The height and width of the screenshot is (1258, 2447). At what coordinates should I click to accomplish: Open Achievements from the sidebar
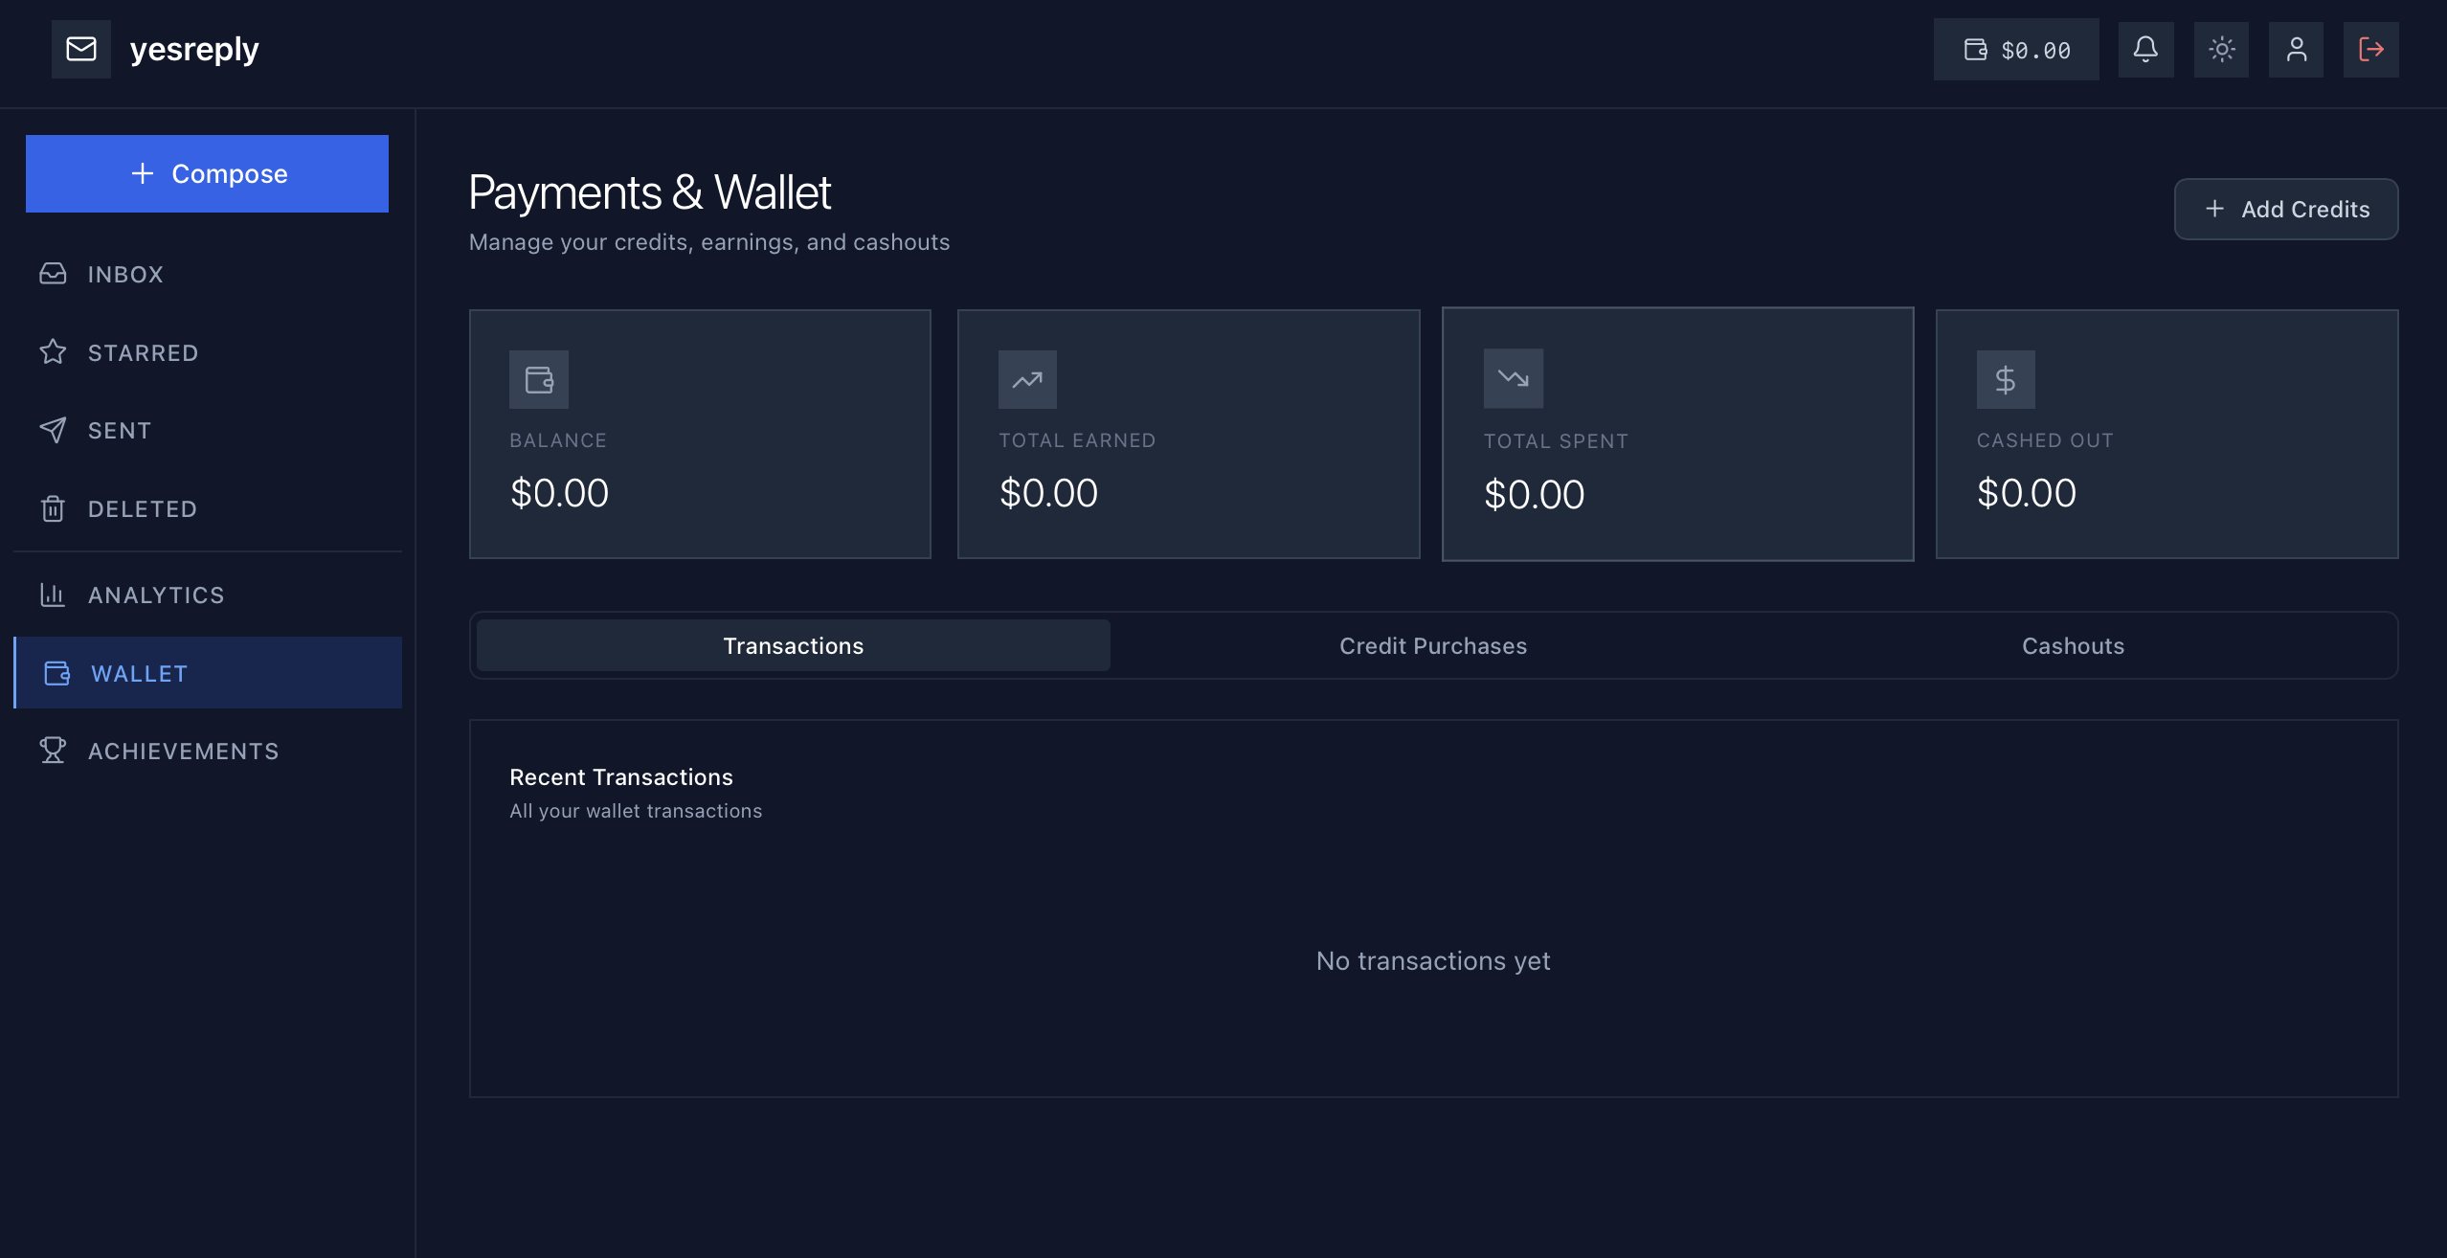coord(183,752)
